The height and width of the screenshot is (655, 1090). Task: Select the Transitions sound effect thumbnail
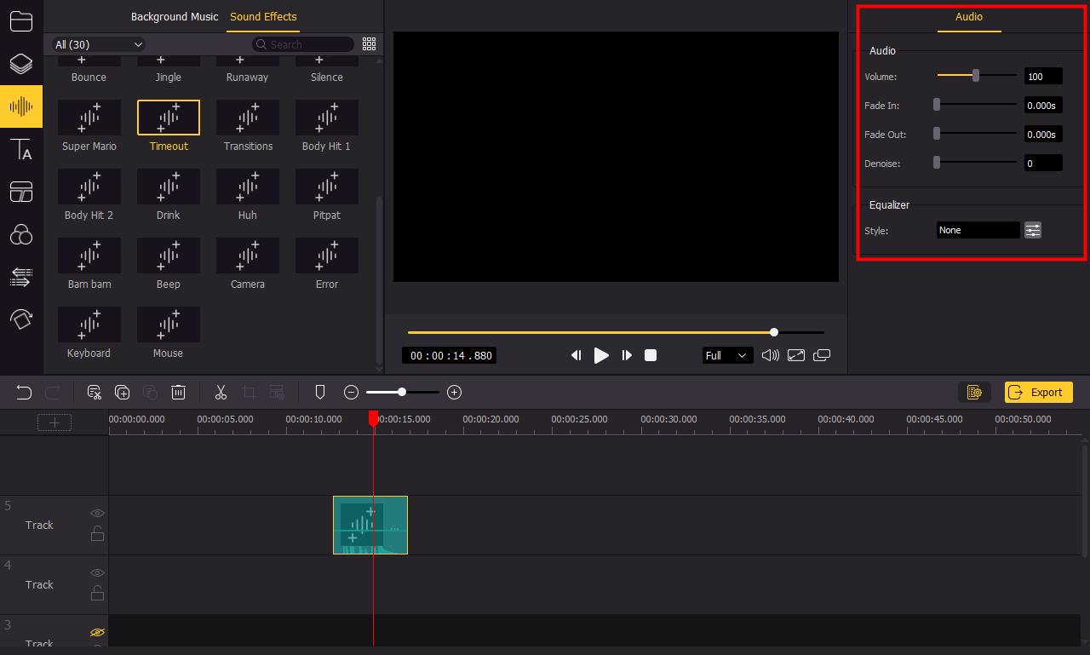pos(248,118)
